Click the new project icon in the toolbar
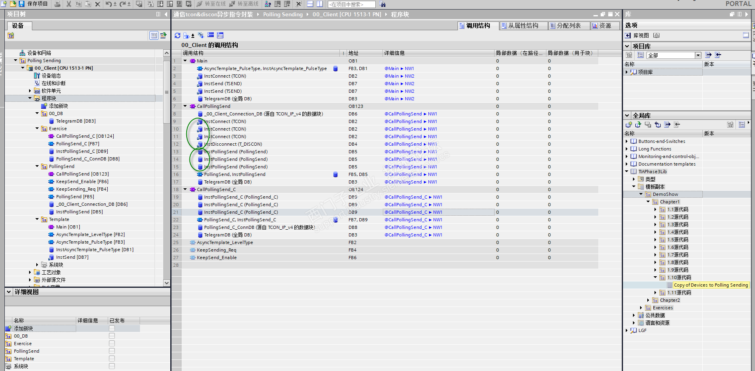Image resolution: width=755 pixels, height=371 pixels. (x=4, y=4)
